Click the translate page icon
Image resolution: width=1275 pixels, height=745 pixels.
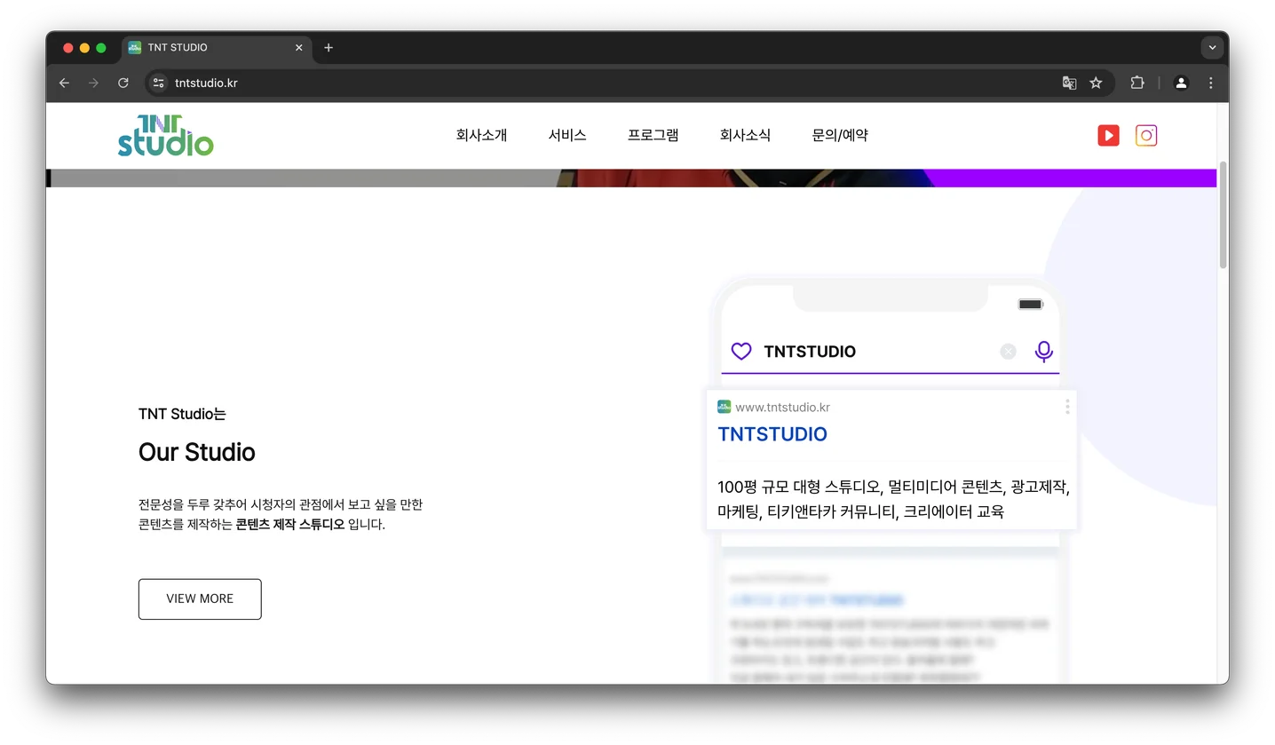coord(1069,83)
